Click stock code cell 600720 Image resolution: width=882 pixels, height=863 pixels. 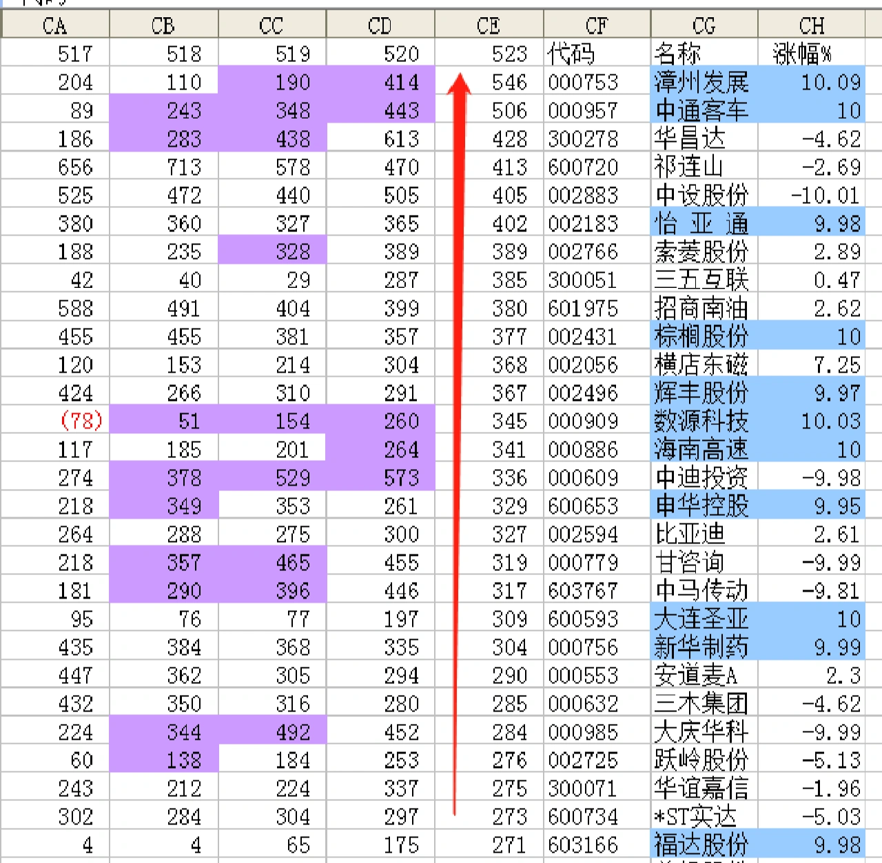tap(597, 167)
